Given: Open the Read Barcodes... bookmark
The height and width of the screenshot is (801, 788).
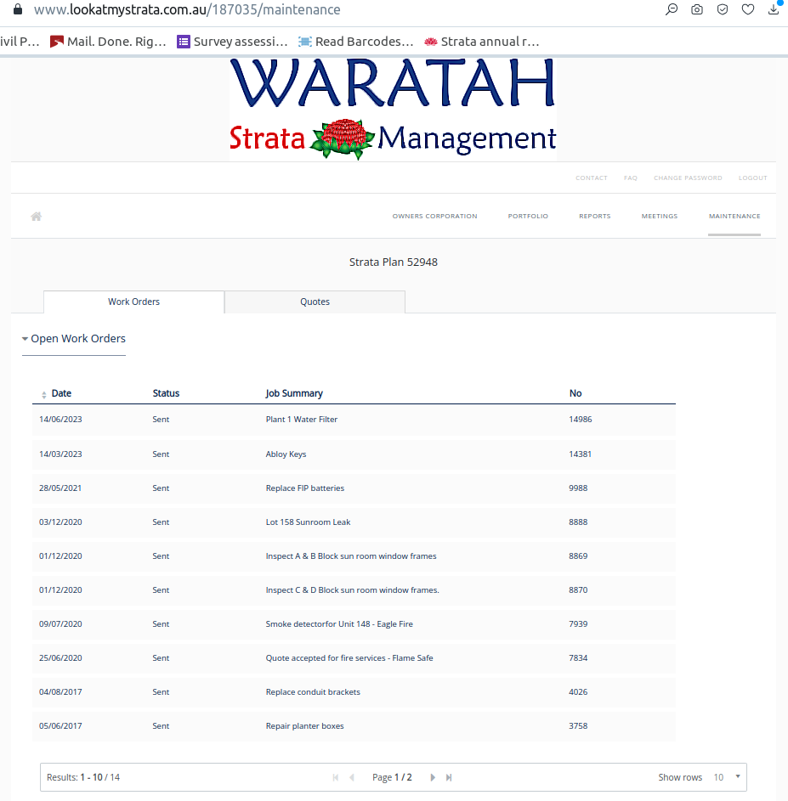Looking at the screenshot, I should 356,42.
